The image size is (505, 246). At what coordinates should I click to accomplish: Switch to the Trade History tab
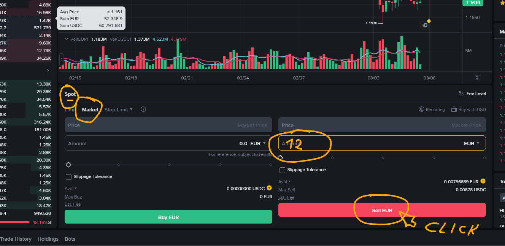(16, 239)
